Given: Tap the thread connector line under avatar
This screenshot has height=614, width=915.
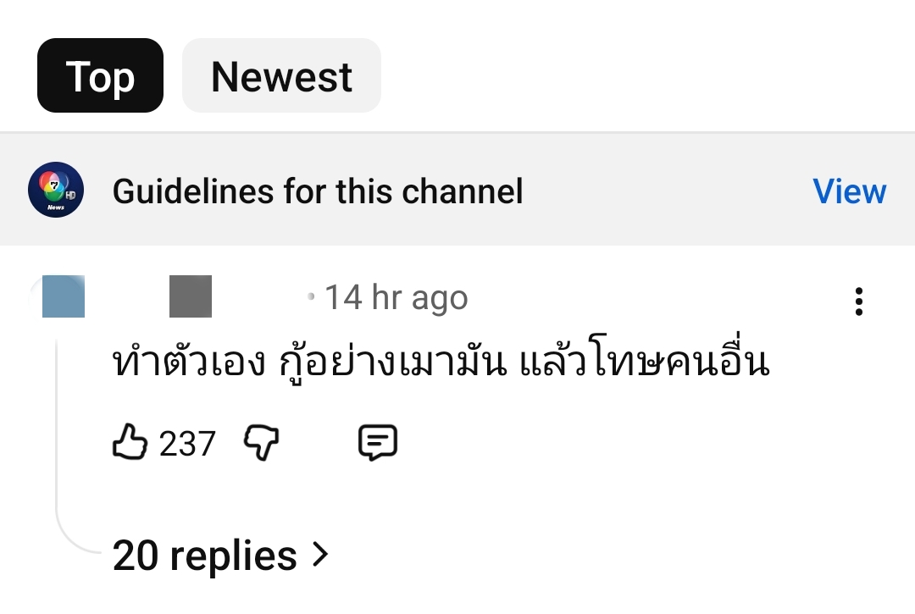Looking at the screenshot, I should click(x=58, y=440).
